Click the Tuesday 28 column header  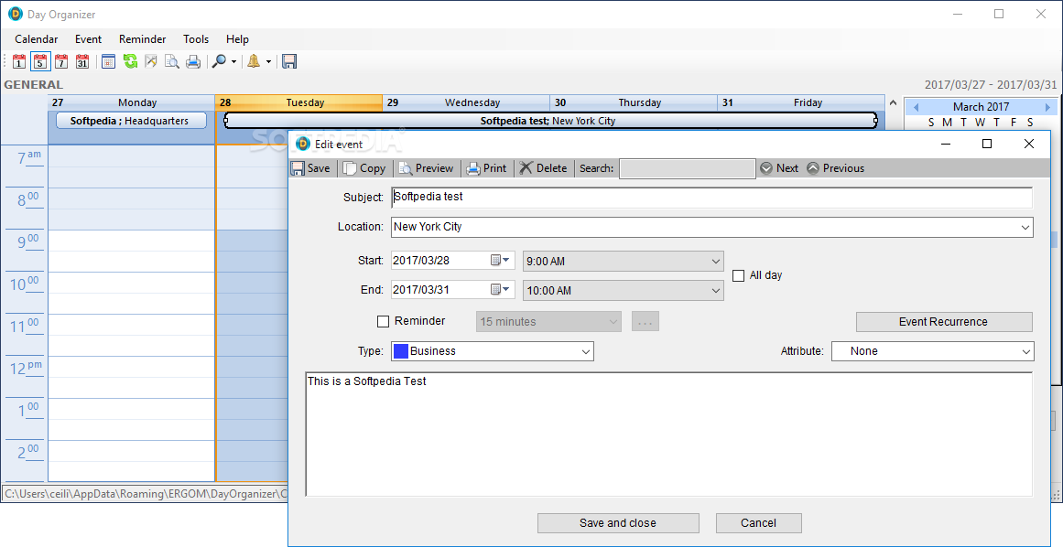coord(299,102)
